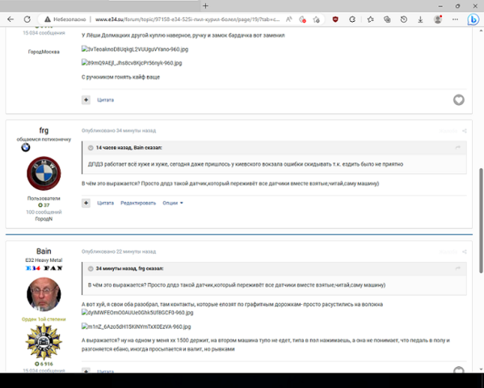Toggle multi-quote plus on frg's post

tap(86, 203)
